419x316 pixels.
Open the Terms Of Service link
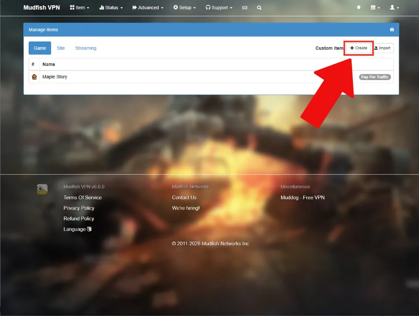82,198
